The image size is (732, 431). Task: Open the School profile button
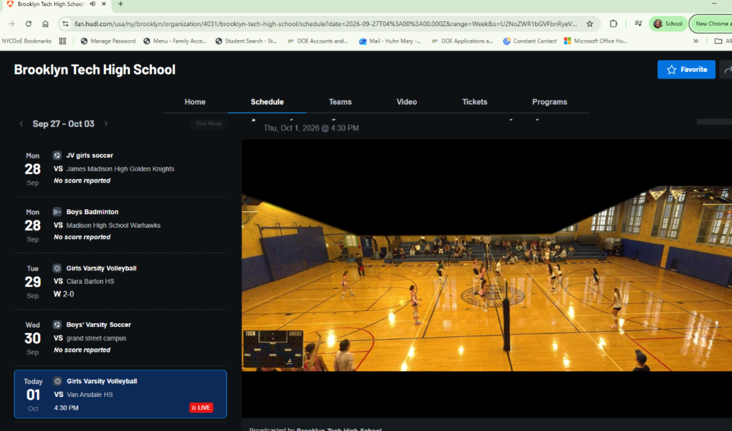tap(668, 24)
